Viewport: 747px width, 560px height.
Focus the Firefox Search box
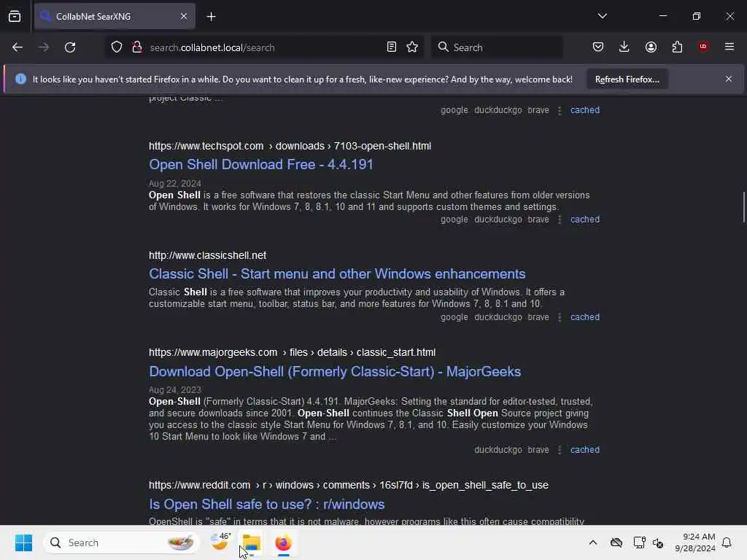(x=497, y=47)
